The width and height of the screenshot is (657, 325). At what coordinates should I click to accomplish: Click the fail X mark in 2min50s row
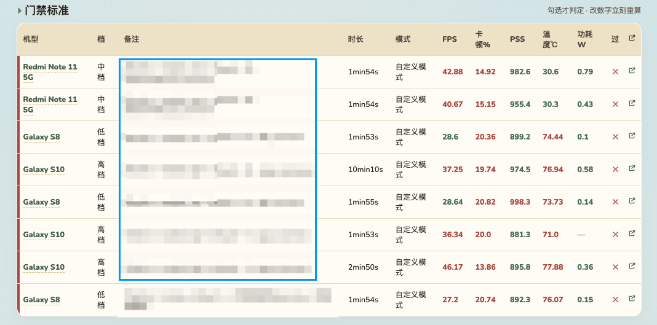point(615,268)
